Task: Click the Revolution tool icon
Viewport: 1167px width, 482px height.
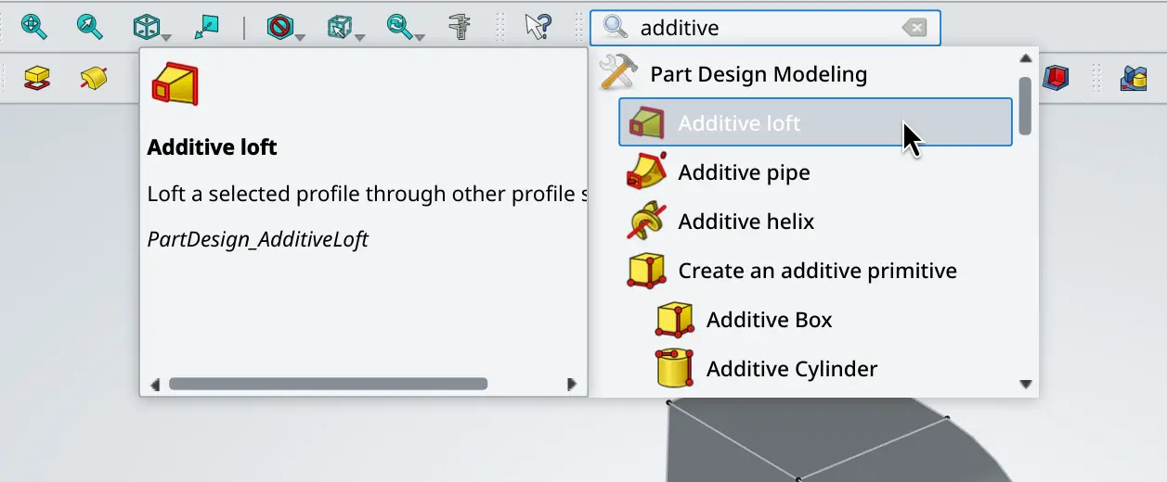Action: point(93,78)
